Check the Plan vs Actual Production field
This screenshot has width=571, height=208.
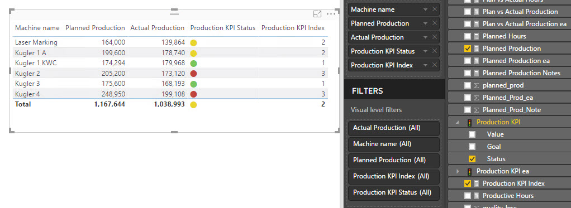(x=468, y=12)
